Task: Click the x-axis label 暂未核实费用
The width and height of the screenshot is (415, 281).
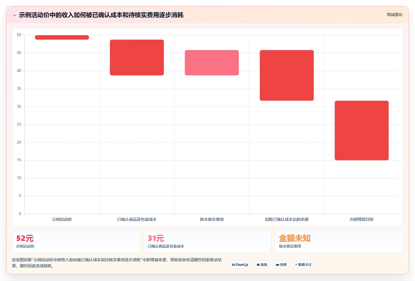Action: click(212, 219)
